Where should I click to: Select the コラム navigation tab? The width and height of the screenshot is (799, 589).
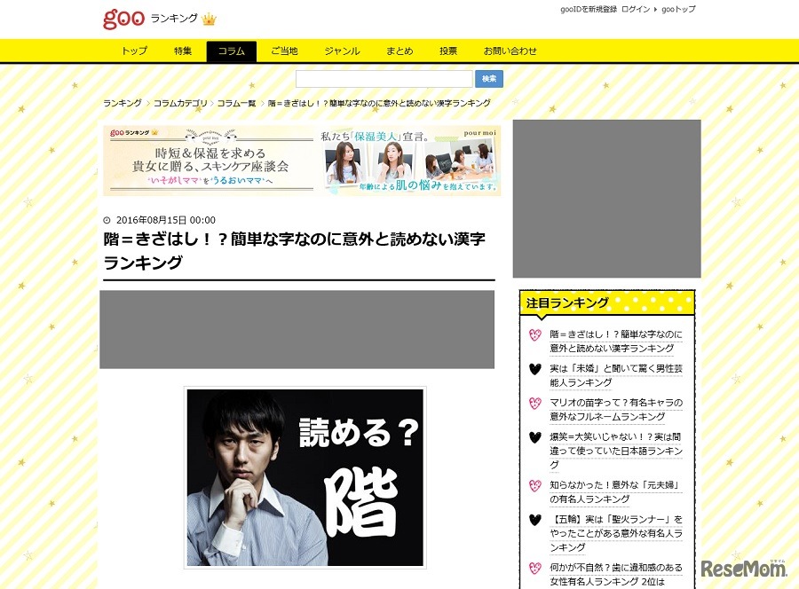[x=232, y=51]
